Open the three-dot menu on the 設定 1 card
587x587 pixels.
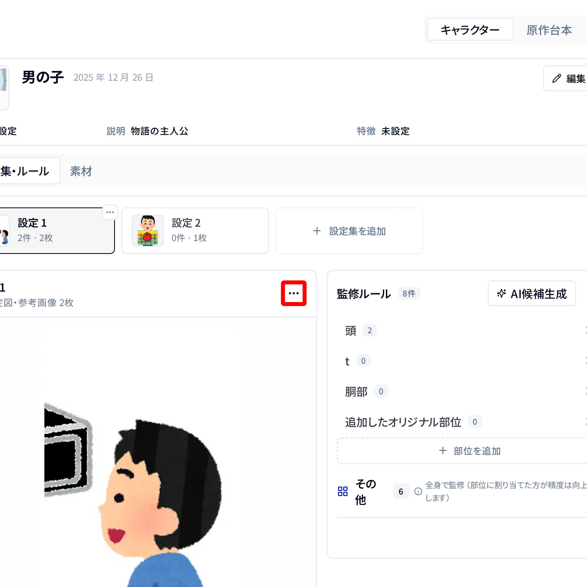click(110, 212)
